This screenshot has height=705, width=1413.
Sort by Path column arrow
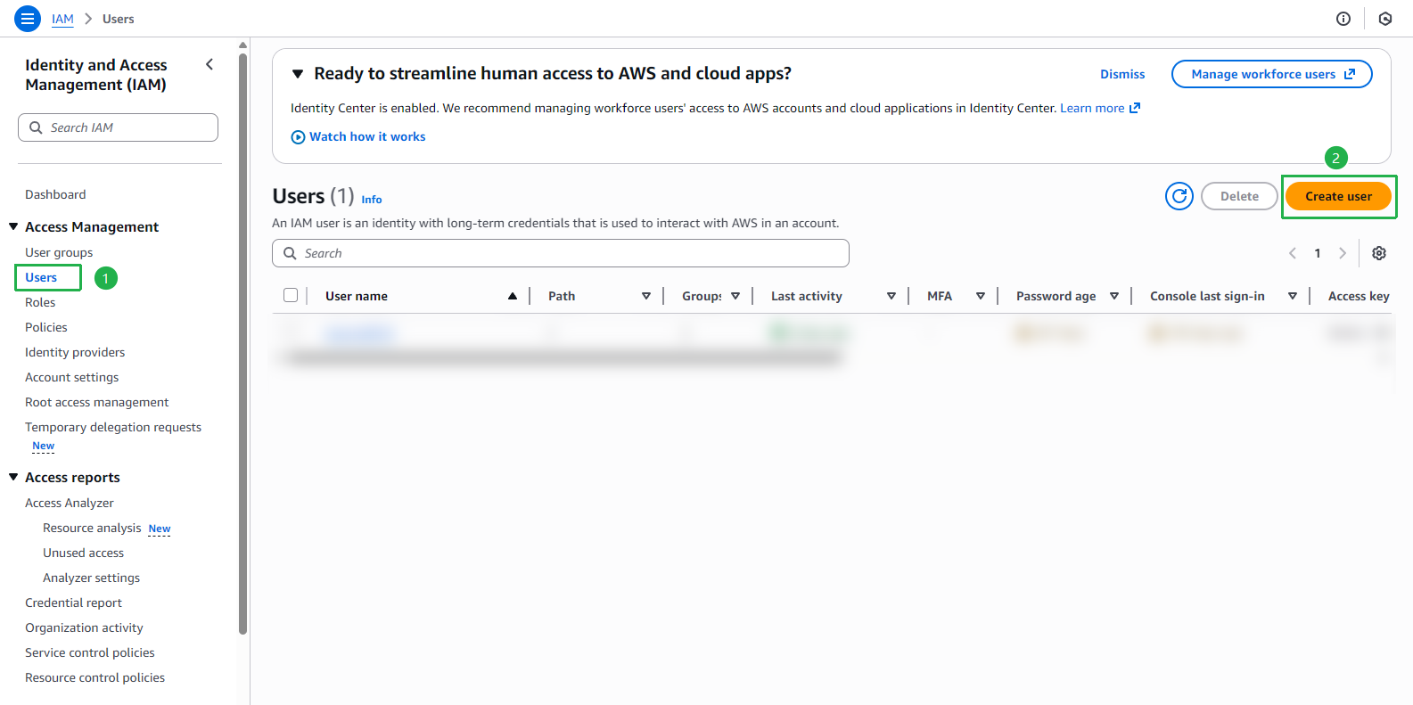(646, 296)
